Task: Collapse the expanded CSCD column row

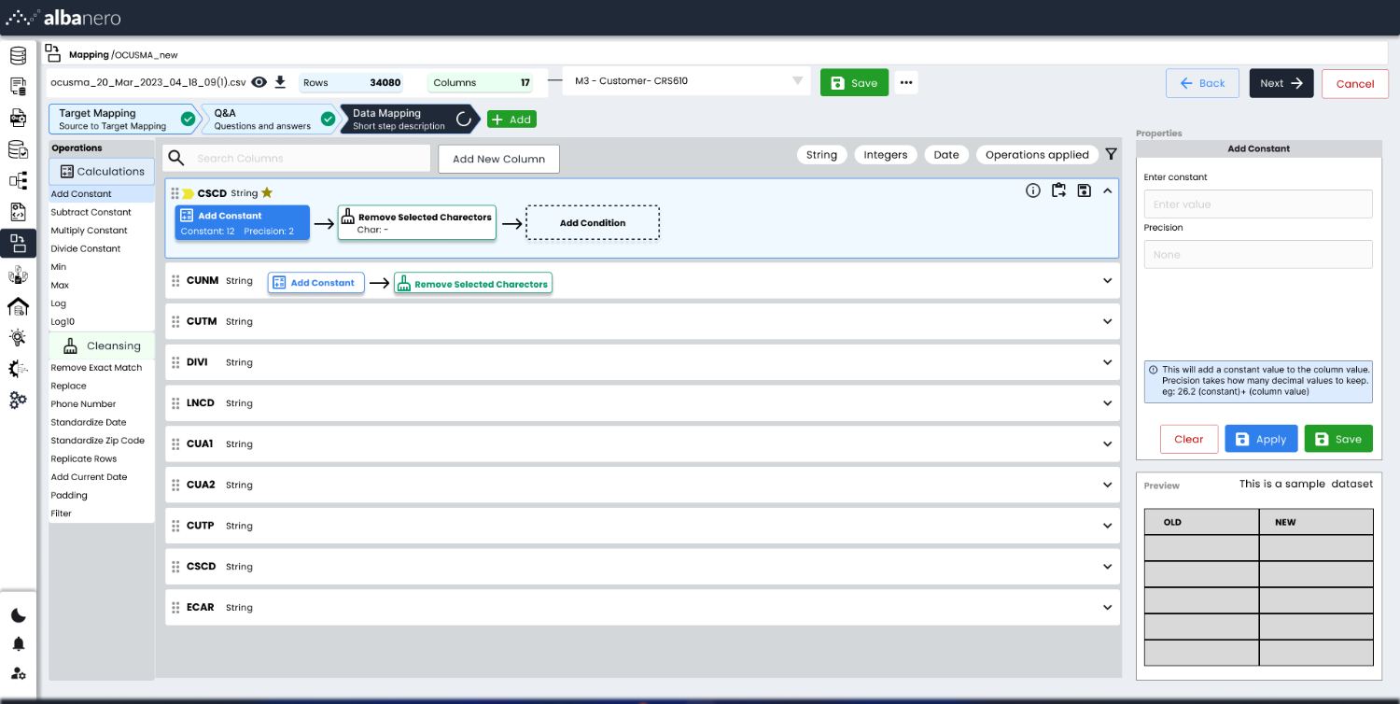Action: click(x=1108, y=190)
